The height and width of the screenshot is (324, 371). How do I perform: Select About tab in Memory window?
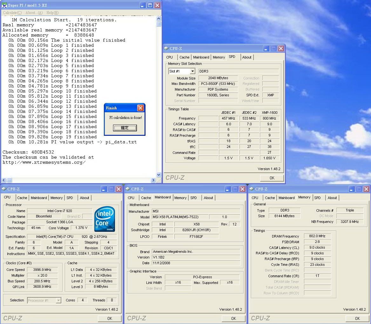pos(332,198)
